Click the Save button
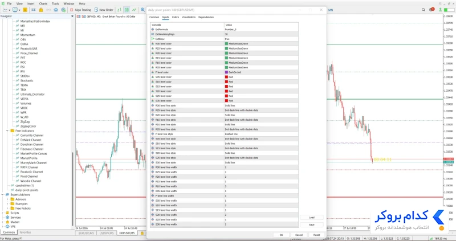The width and height of the screenshot is (456, 241). [312, 224]
